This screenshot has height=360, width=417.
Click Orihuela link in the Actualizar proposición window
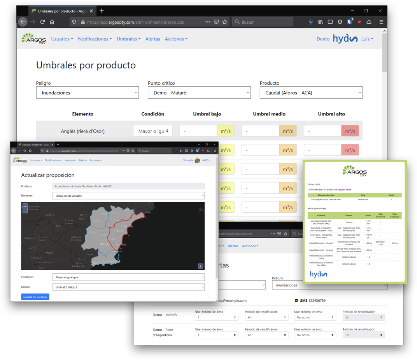tap(188, 160)
